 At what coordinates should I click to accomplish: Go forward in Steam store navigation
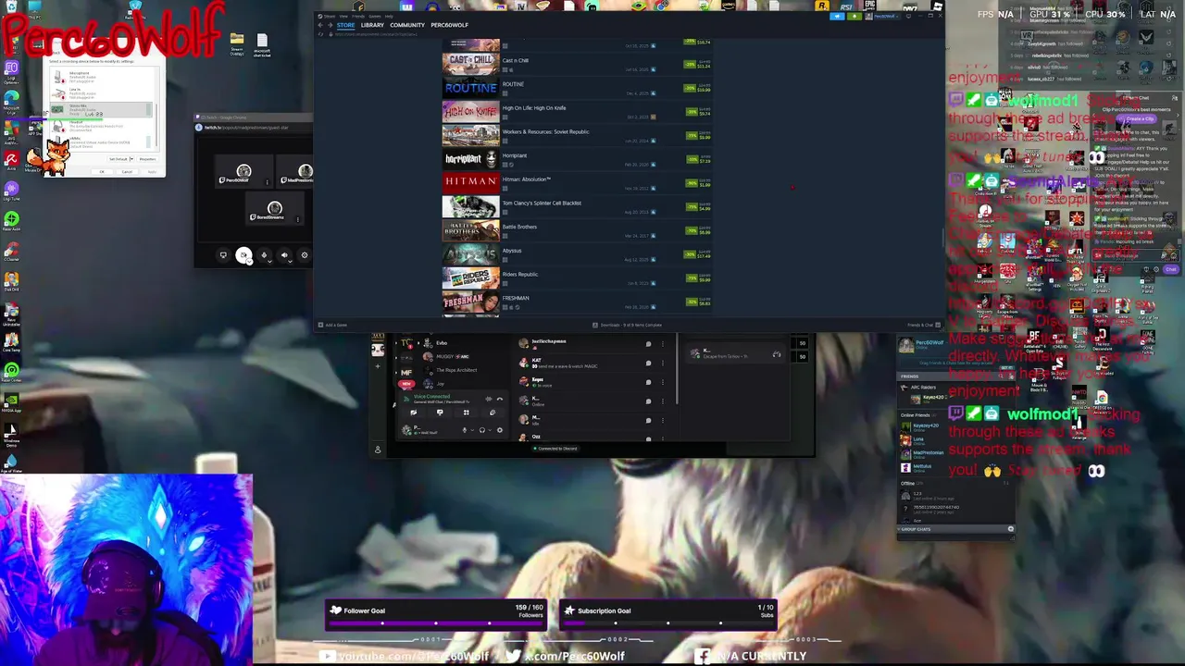[331, 25]
